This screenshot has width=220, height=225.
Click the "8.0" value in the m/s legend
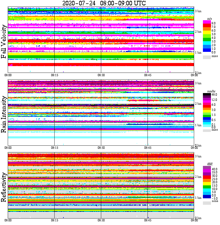[214, 23]
